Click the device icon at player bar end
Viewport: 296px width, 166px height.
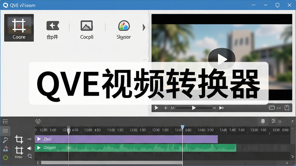(287, 108)
